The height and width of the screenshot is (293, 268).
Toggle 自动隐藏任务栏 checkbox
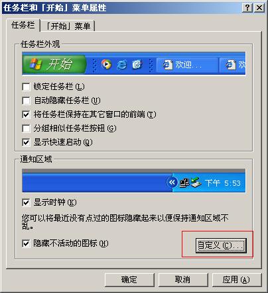(x=26, y=101)
